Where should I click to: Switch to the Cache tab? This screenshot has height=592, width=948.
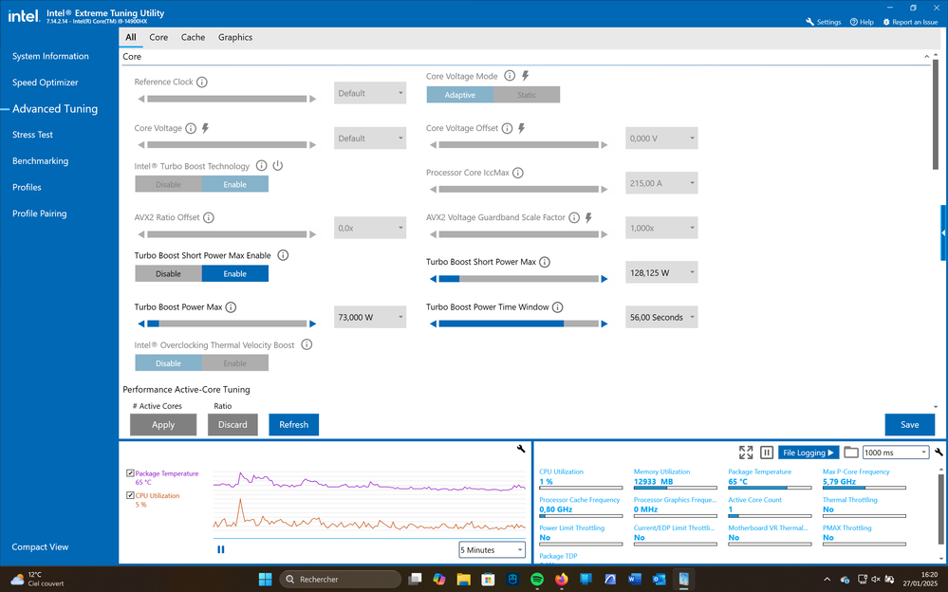tap(193, 38)
